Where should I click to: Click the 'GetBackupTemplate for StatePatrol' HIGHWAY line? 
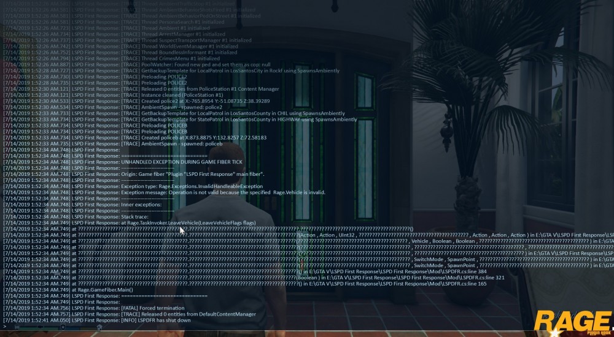click(x=180, y=119)
